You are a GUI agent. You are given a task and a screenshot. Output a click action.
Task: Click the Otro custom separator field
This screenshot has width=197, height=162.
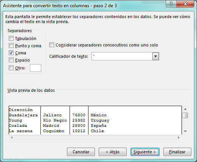[x=36, y=68]
